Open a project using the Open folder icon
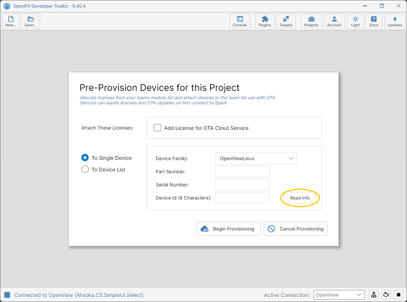407x302 pixels. (31, 21)
